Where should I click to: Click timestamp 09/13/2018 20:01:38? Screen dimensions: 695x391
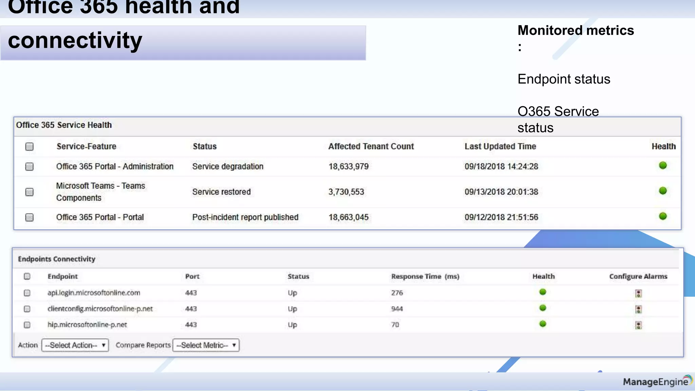click(501, 192)
